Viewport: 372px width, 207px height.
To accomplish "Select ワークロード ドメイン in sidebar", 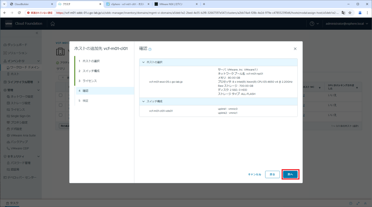I will coord(23,67).
